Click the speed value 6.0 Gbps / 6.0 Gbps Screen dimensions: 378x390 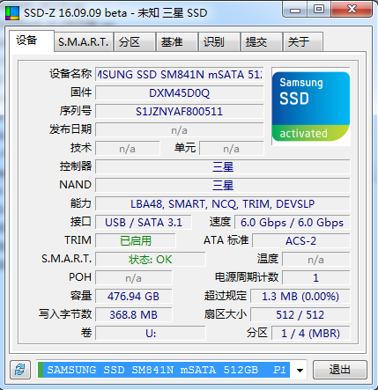coord(293,223)
